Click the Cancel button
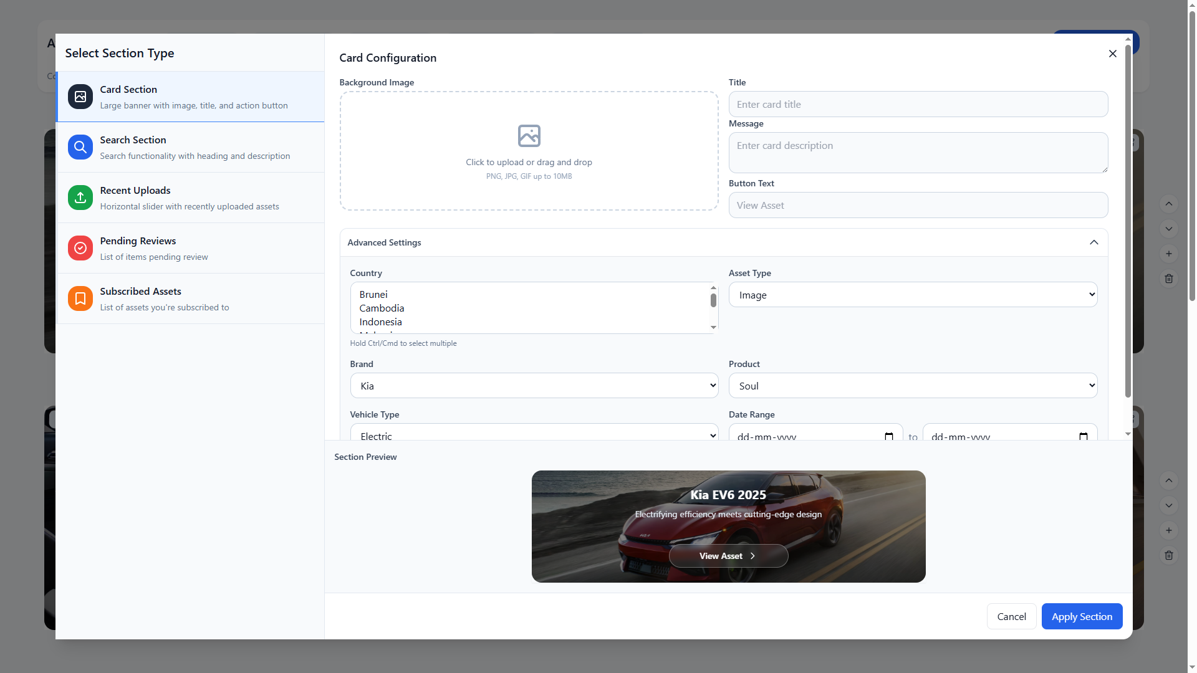Image resolution: width=1197 pixels, height=673 pixels. click(1011, 616)
